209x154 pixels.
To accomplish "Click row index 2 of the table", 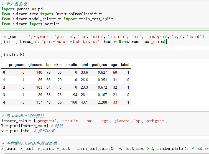I will [4, 87].
